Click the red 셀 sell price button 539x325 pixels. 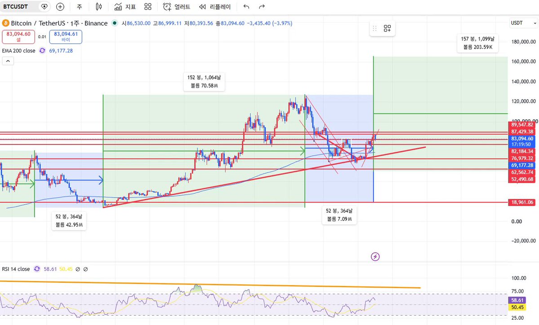pyautogui.click(x=18, y=37)
